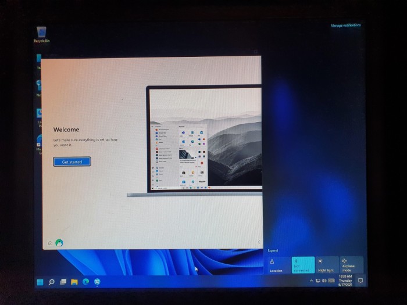Open the clock showing Thursday 6/17/2021
407x305 pixels.
pyautogui.click(x=345, y=281)
